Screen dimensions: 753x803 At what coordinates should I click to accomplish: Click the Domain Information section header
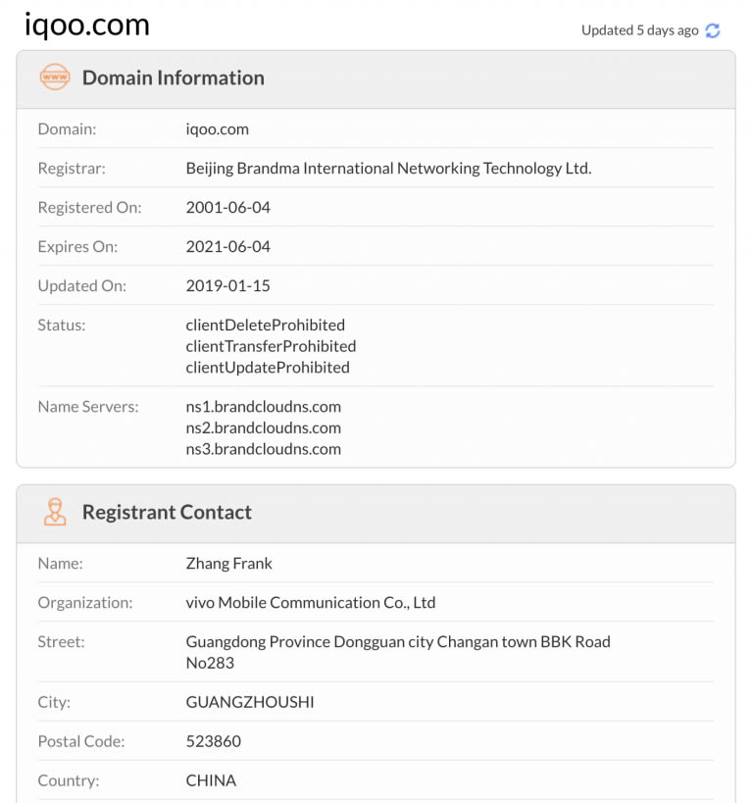pyautogui.click(x=173, y=77)
